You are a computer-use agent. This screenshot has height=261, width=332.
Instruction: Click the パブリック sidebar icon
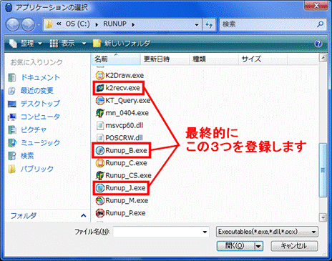pos(12,169)
